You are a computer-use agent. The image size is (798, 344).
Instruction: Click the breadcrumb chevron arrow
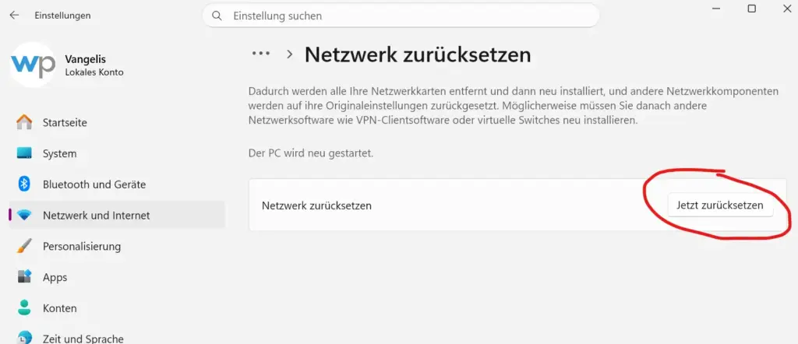coord(290,54)
